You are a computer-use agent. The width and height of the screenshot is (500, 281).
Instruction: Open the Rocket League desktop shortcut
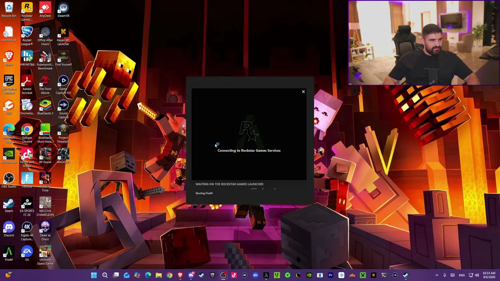27,36
